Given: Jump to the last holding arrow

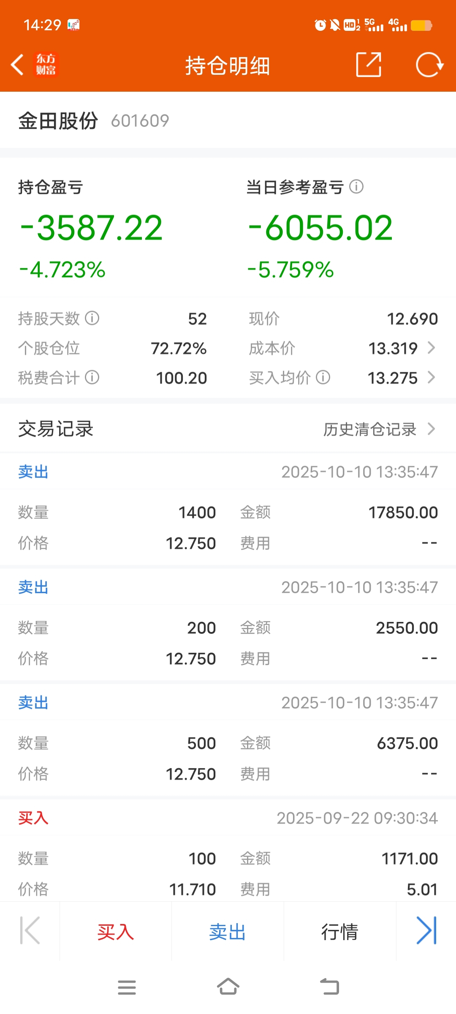Looking at the screenshot, I should pos(426,930).
